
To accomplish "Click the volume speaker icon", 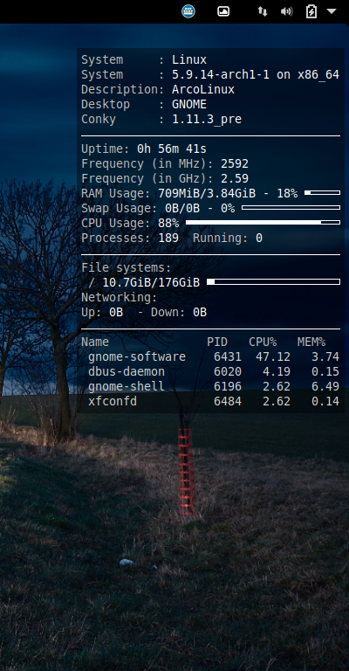I will coord(286,11).
